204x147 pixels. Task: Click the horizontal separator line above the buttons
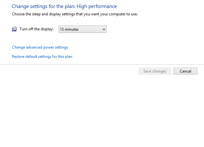[102, 64]
